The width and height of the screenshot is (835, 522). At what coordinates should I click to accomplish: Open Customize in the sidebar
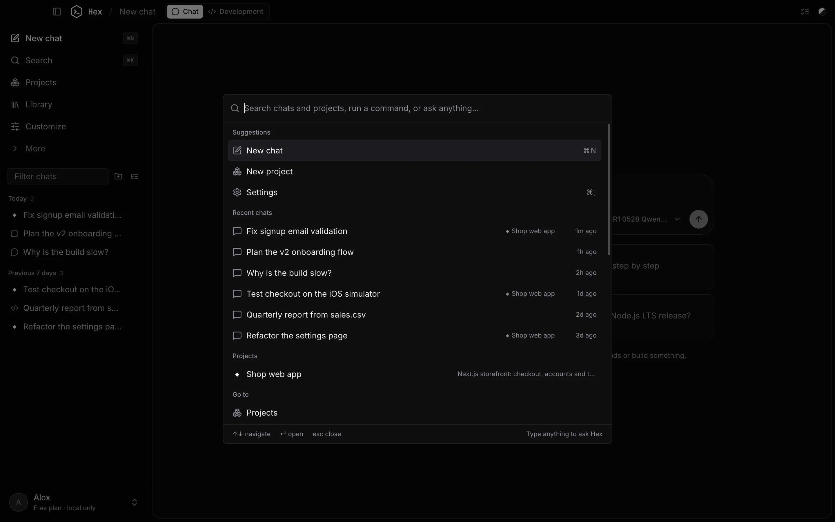[74, 127]
